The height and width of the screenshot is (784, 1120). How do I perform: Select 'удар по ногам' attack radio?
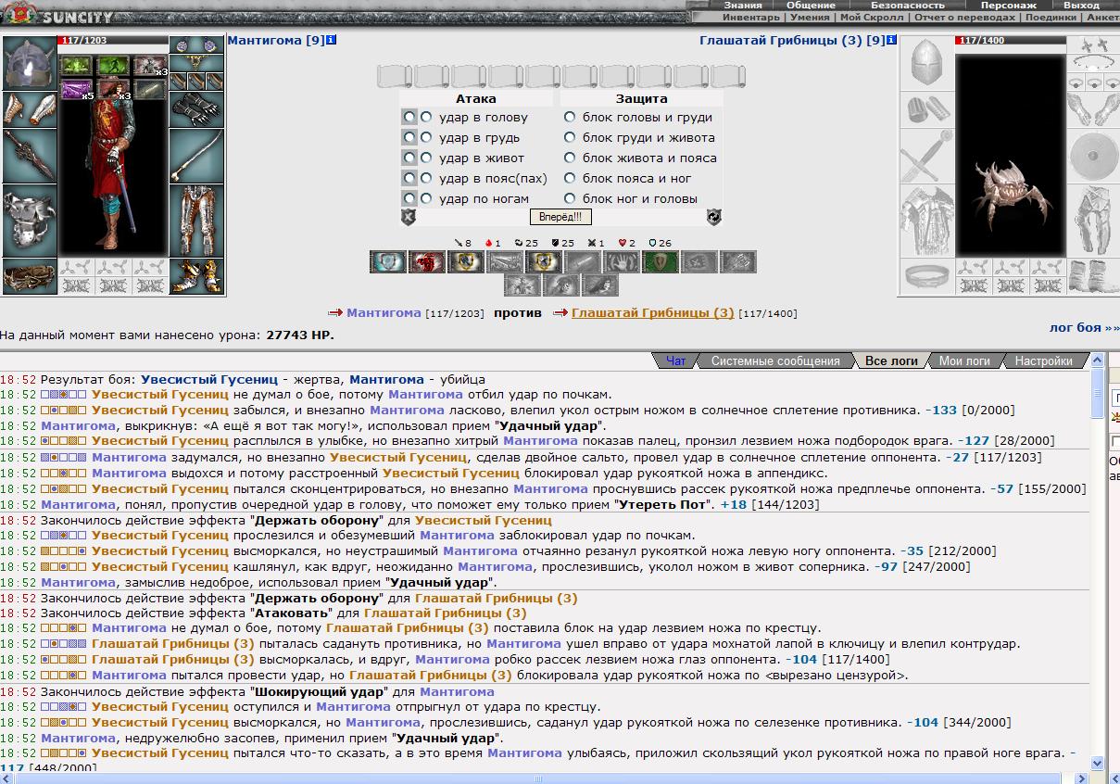426,198
